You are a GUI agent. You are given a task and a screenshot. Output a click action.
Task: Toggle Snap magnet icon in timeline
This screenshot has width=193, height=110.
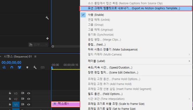click(x=12, y=67)
